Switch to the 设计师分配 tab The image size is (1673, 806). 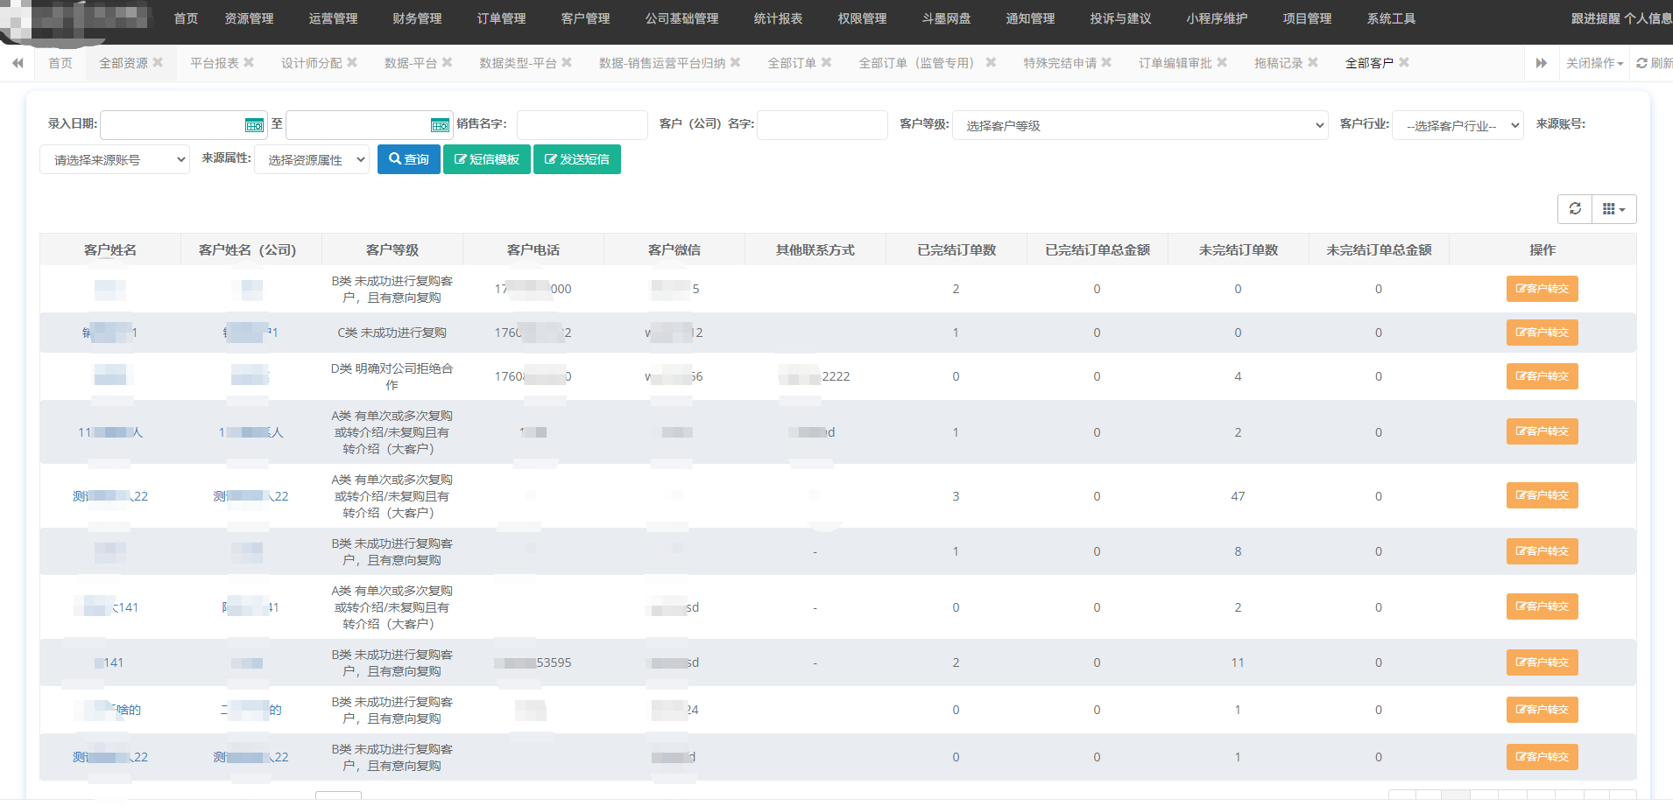[x=311, y=63]
